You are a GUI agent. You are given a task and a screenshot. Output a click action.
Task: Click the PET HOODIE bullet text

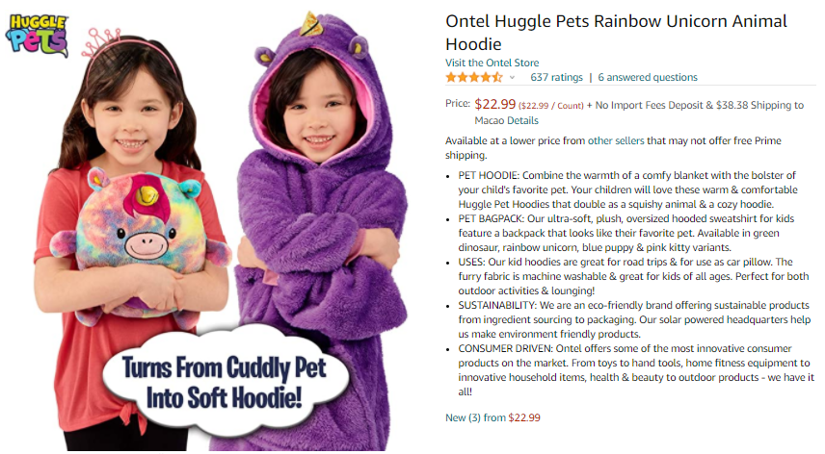click(x=627, y=189)
